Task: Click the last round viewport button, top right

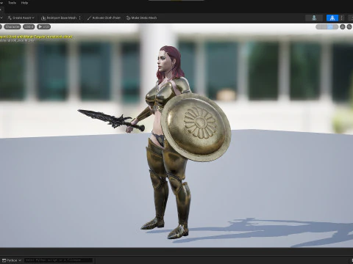Action: click(349, 27)
